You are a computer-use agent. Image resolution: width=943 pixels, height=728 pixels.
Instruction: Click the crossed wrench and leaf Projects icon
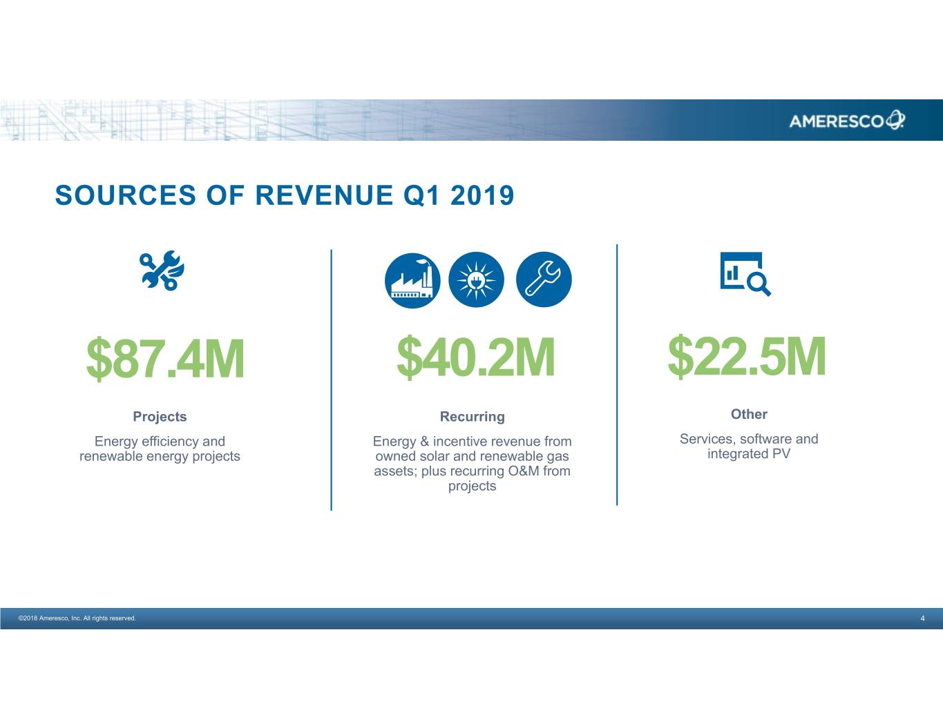[x=160, y=271]
